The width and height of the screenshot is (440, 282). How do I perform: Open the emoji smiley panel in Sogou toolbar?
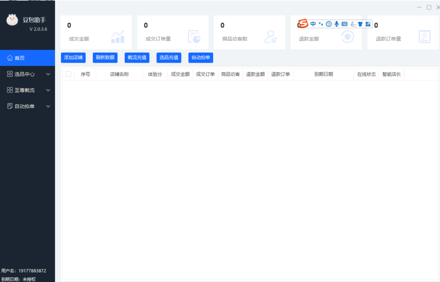click(x=329, y=24)
